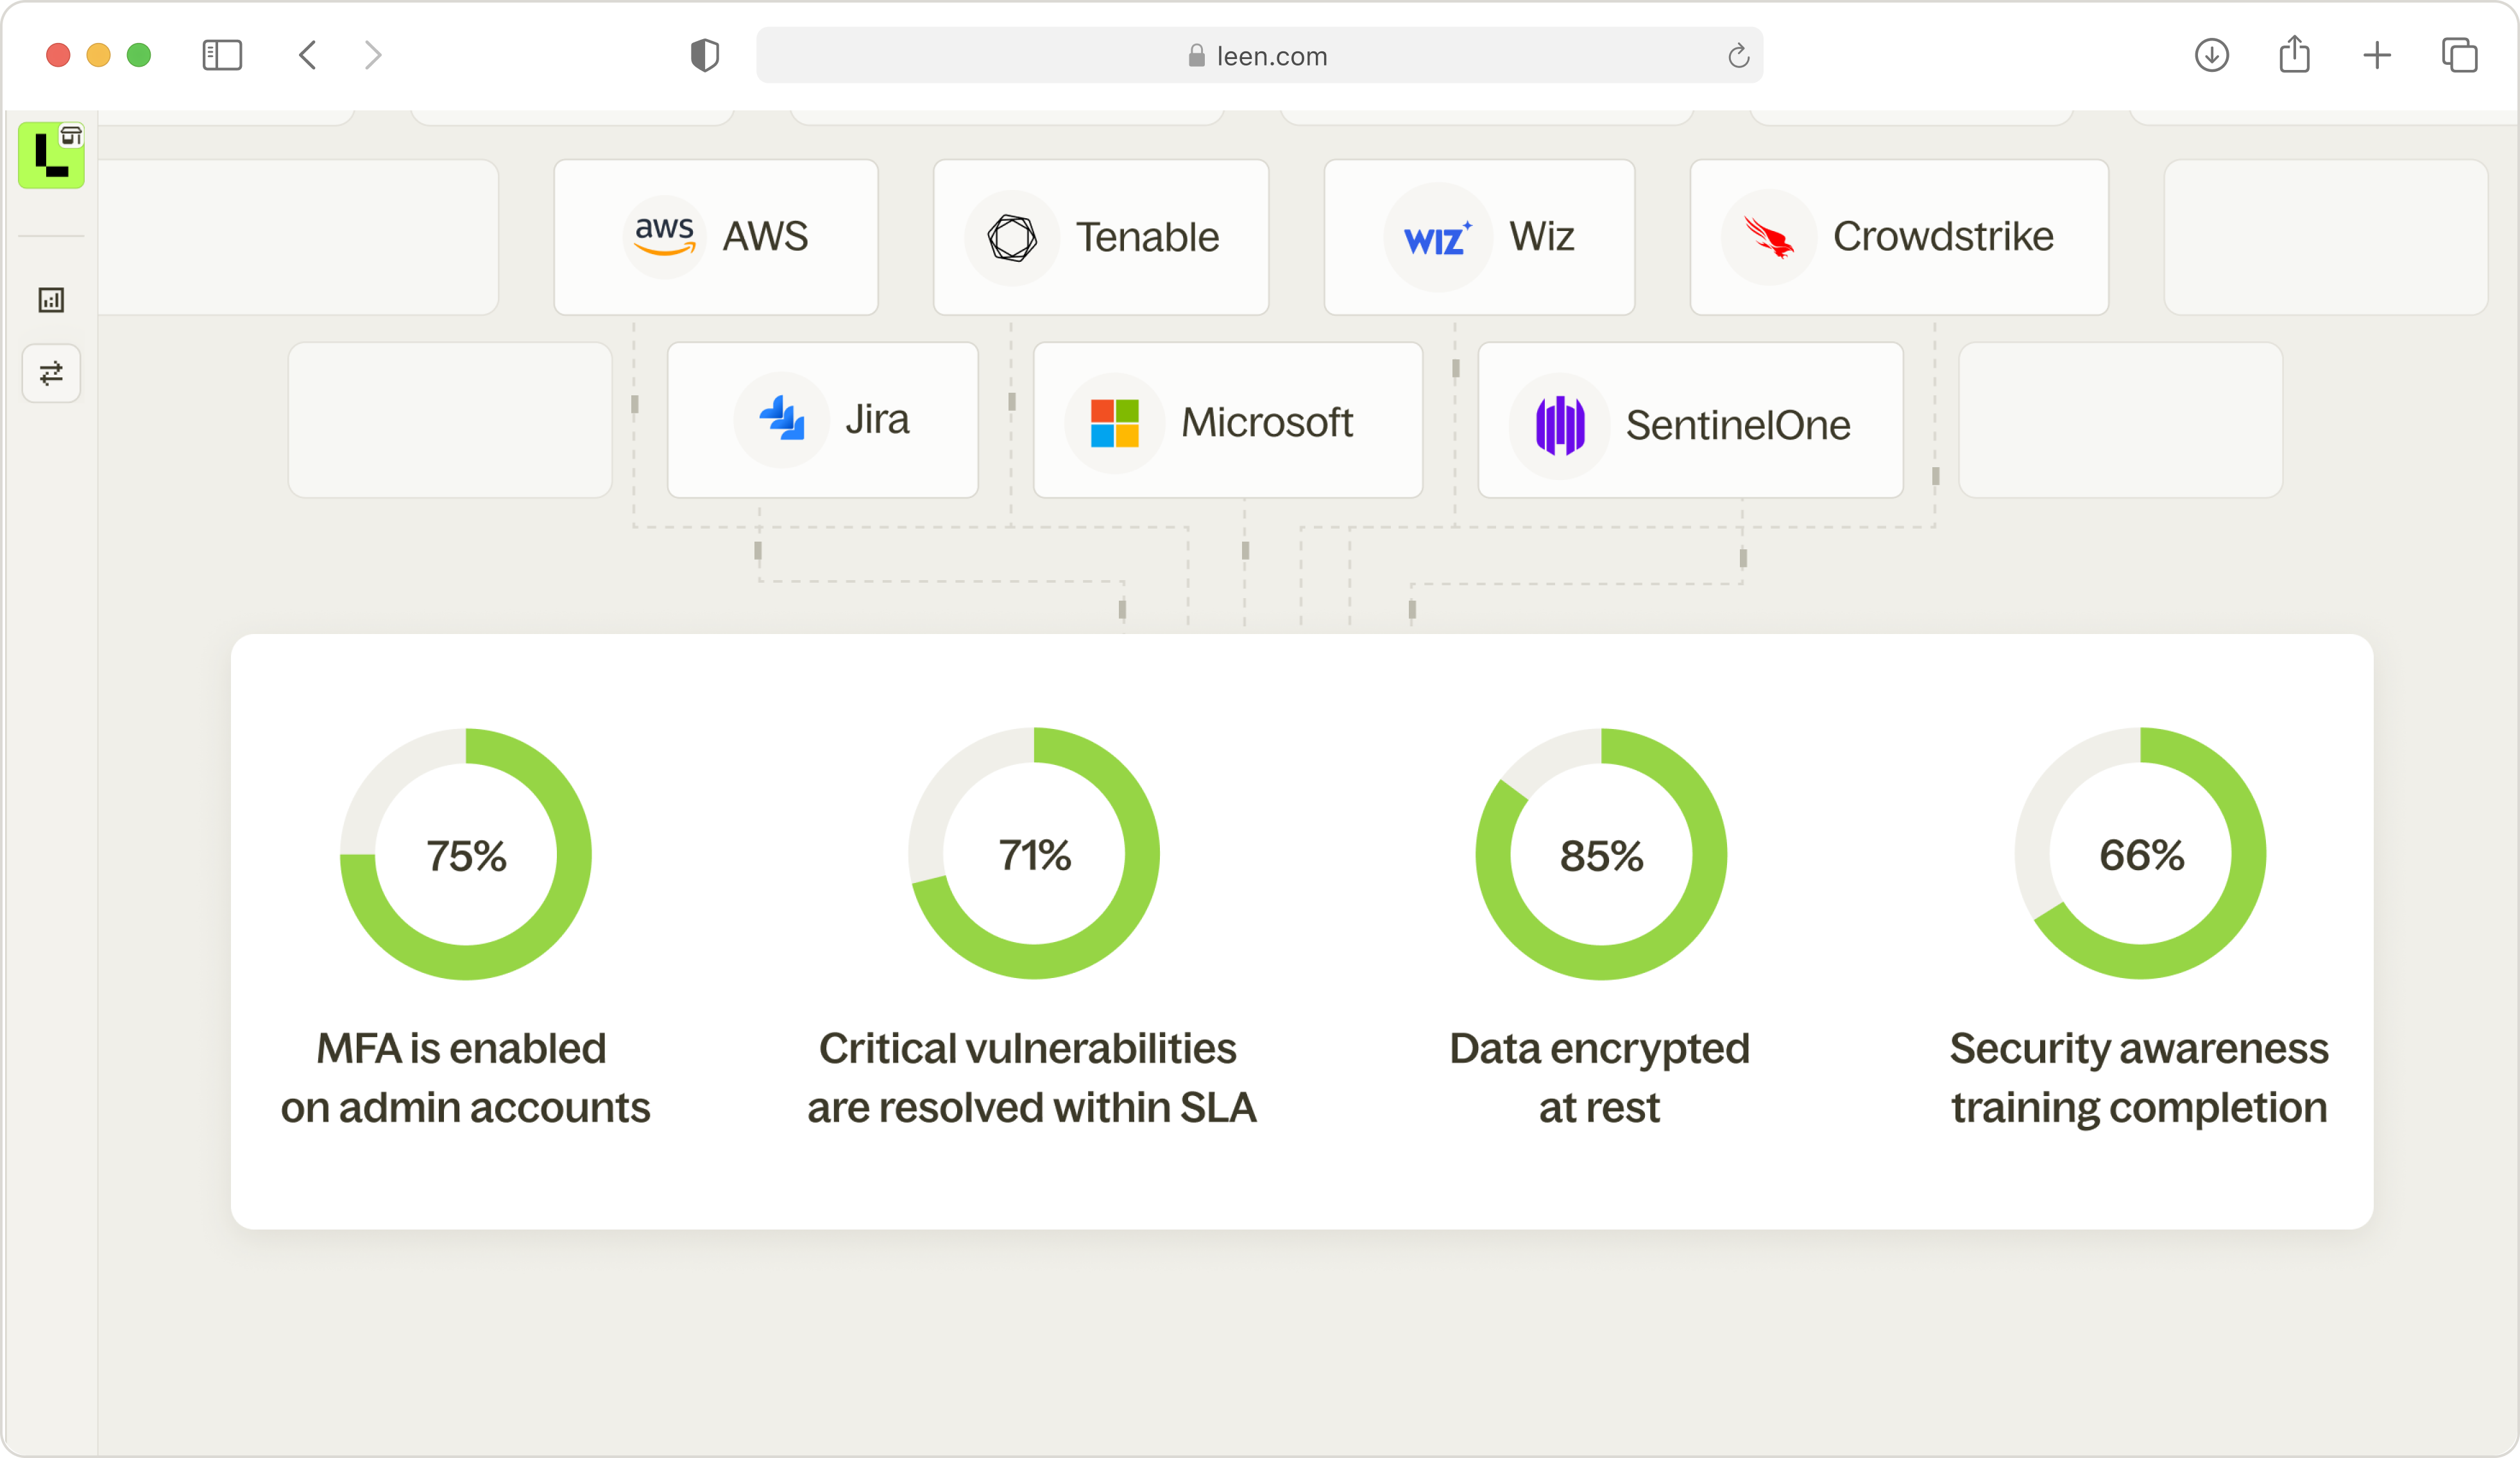The height and width of the screenshot is (1458, 2520).
Task: Go back to previous page
Action: pos(308,55)
